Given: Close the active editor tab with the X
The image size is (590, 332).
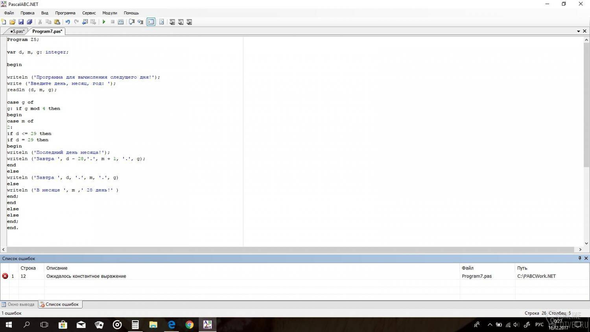Looking at the screenshot, I should click(585, 31).
